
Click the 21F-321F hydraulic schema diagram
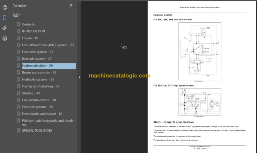click(200, 51)
